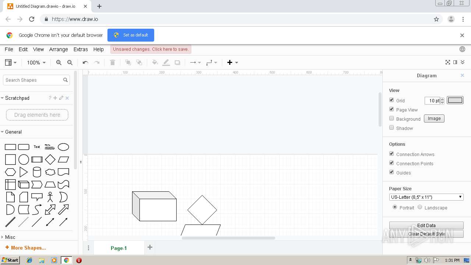Select the Cloud shape in General

tap(50, 172)
